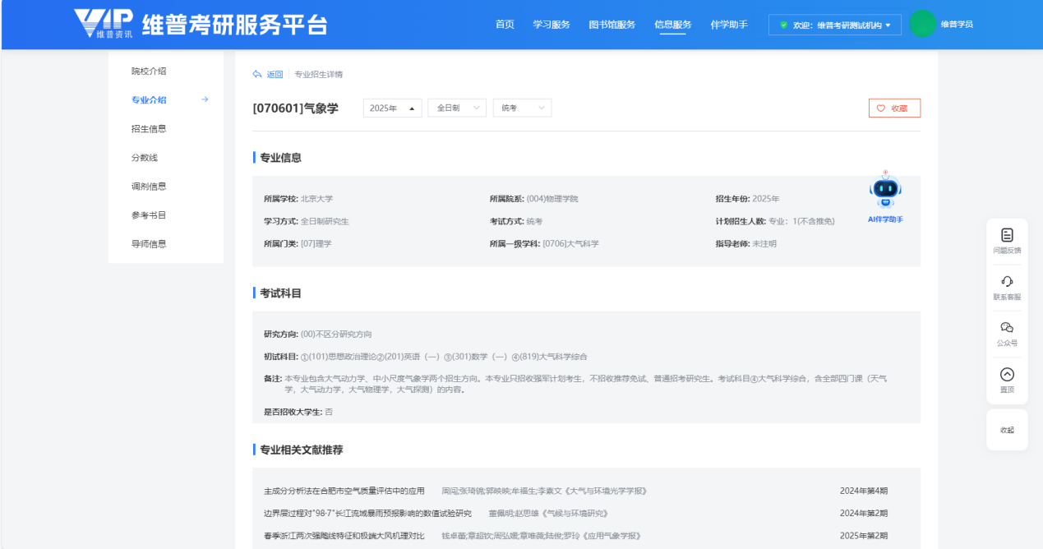Open 图书馆服务 in top navigation
Viewport: 1043px width, 549px height.
pyautogui.click(x=611, y=25)
